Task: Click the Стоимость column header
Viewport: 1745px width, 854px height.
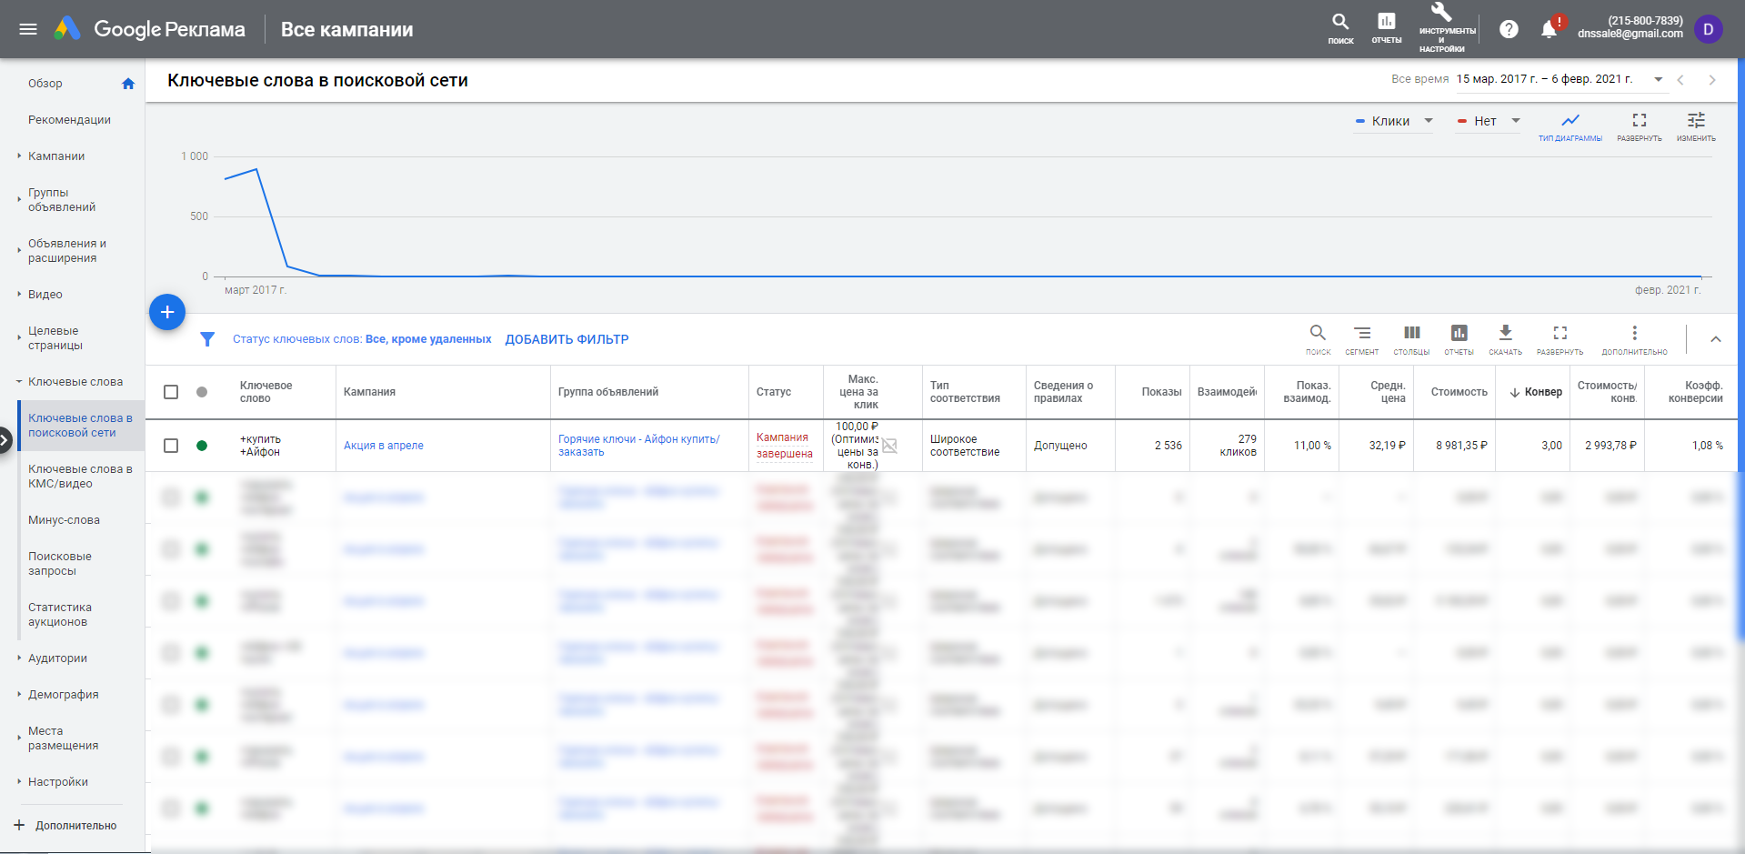Action: tap(1459, 392)
